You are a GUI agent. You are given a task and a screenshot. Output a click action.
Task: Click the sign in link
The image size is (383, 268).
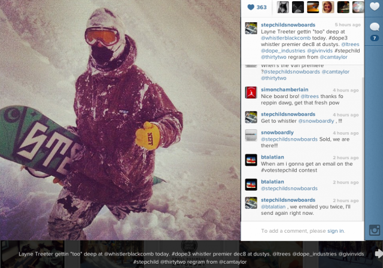click(x=336, y=231)
